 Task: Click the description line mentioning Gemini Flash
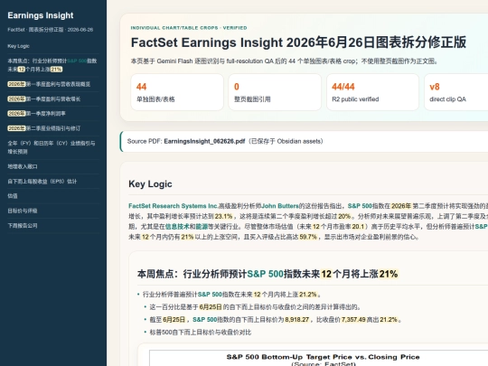click(284, 61)
